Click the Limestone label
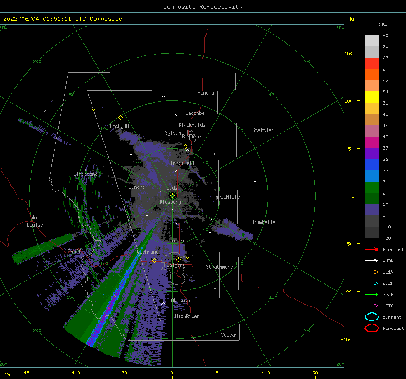 (85, 174)
